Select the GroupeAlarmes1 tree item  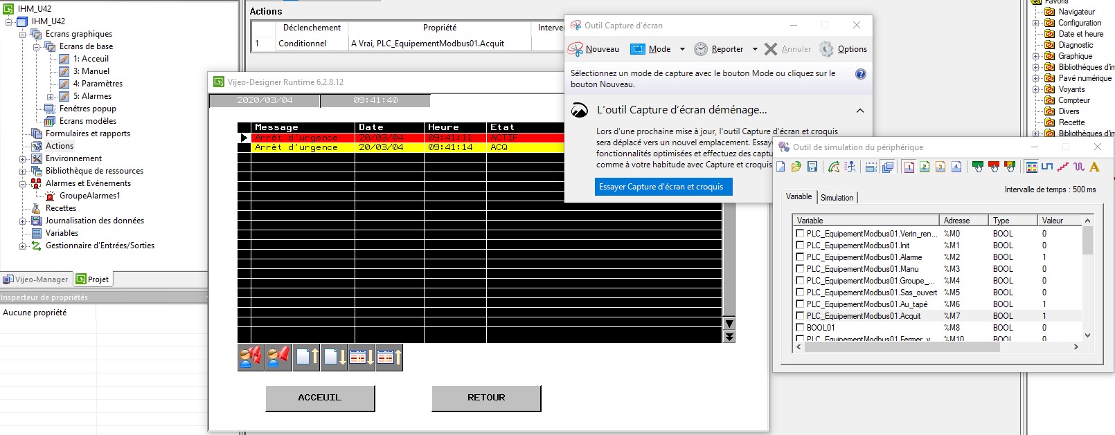[89, 196]
